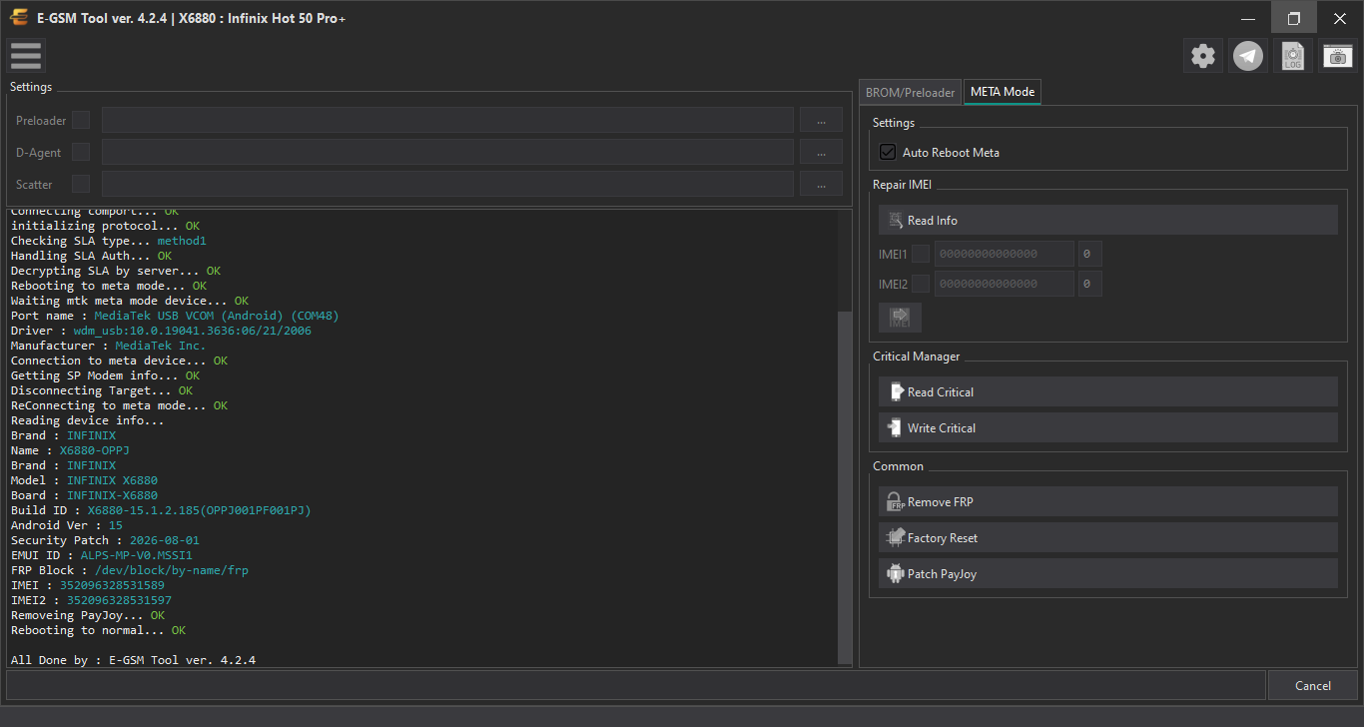Uncheck Auto Reboot Meta
This screenshot has height=727, width=1364.
[887, 153]
